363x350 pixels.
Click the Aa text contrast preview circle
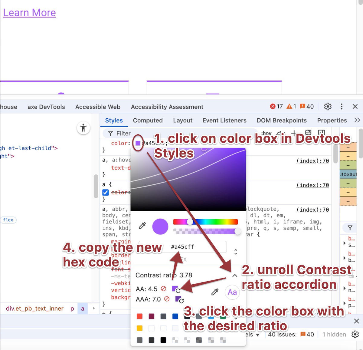coord(232,292)
